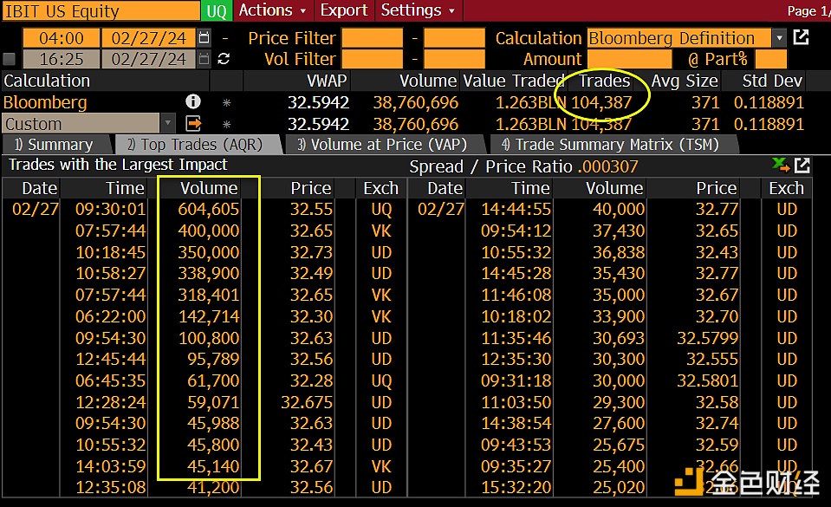Go to the Summary tab
Screen dimensions: 831x507
coord(53,145)
